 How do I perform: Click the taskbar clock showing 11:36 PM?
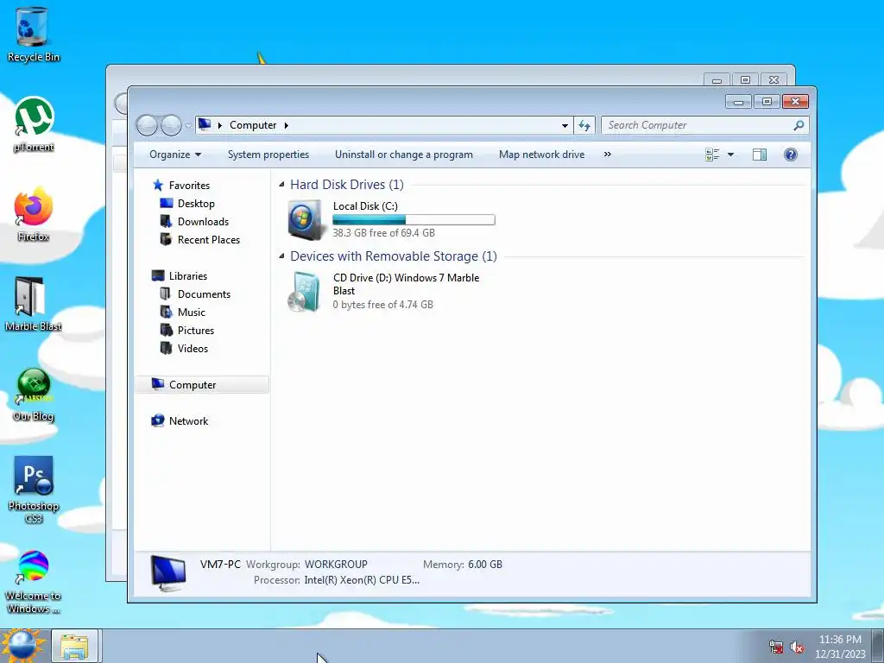(x=840, y=647)
